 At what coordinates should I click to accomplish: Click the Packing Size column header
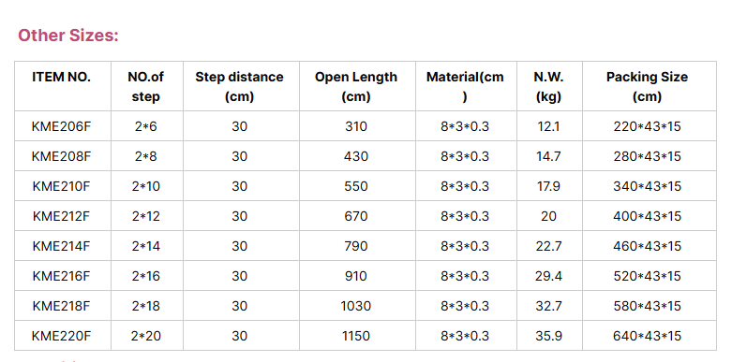click(x=647, y=87)
